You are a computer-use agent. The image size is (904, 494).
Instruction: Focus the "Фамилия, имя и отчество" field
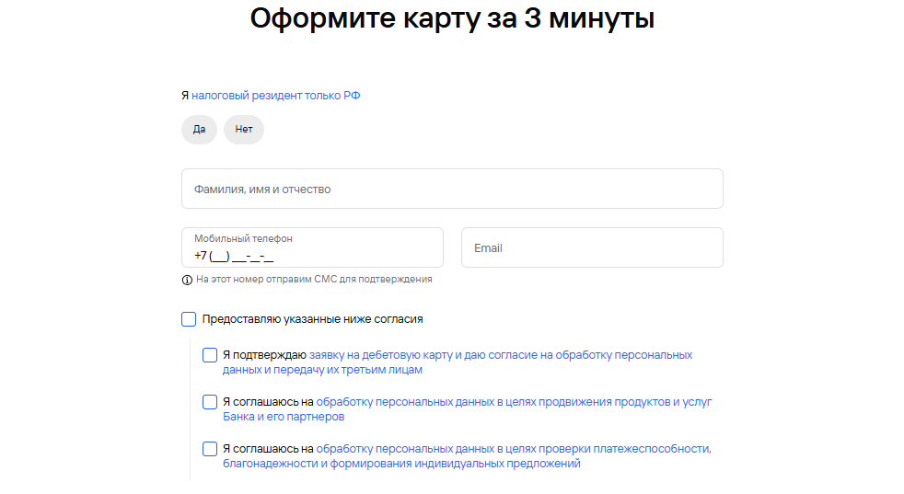point(452,189)
